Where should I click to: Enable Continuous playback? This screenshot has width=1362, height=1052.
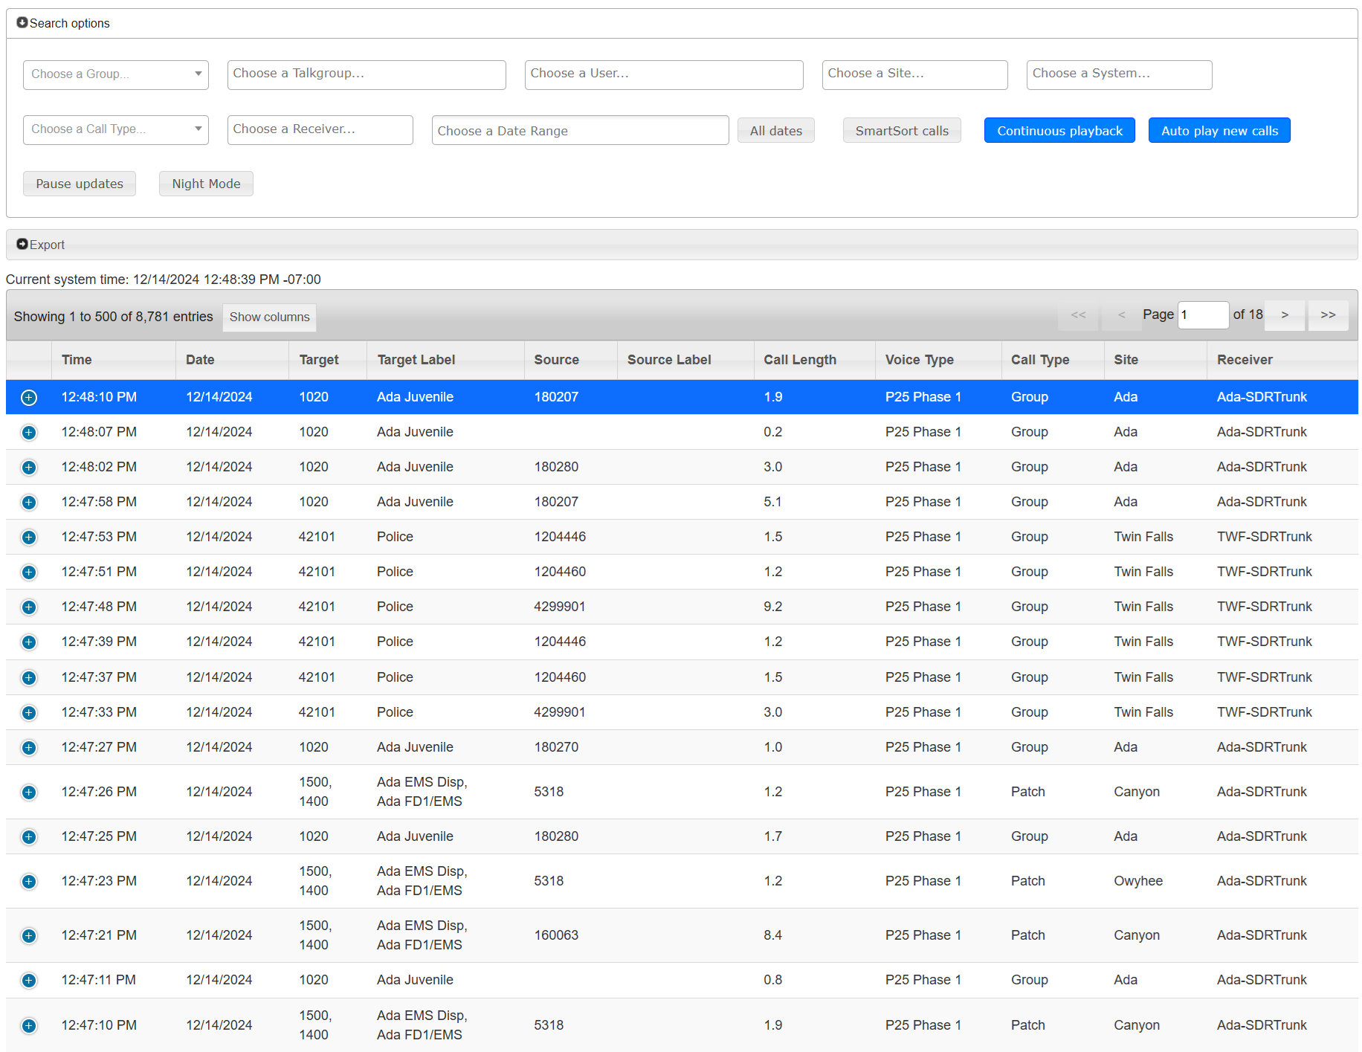[x=1059, y=130]
